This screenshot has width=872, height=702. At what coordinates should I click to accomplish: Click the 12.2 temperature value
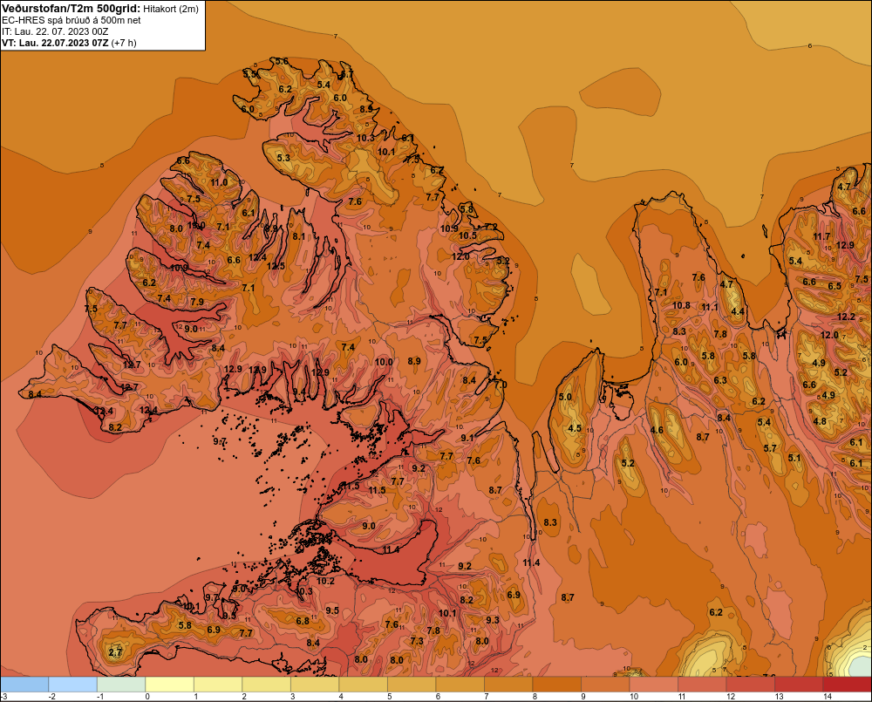pos(846,317)
